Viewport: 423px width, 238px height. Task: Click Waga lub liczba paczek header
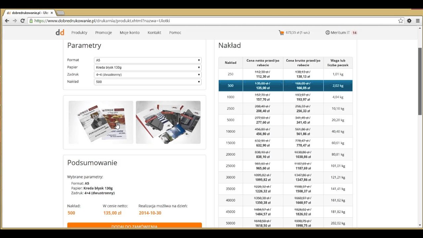click(338, 63)
